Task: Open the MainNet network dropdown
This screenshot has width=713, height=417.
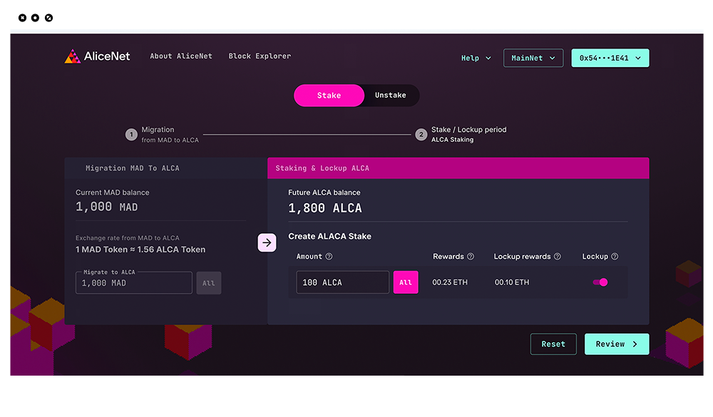Action: [x=533, y=58]
